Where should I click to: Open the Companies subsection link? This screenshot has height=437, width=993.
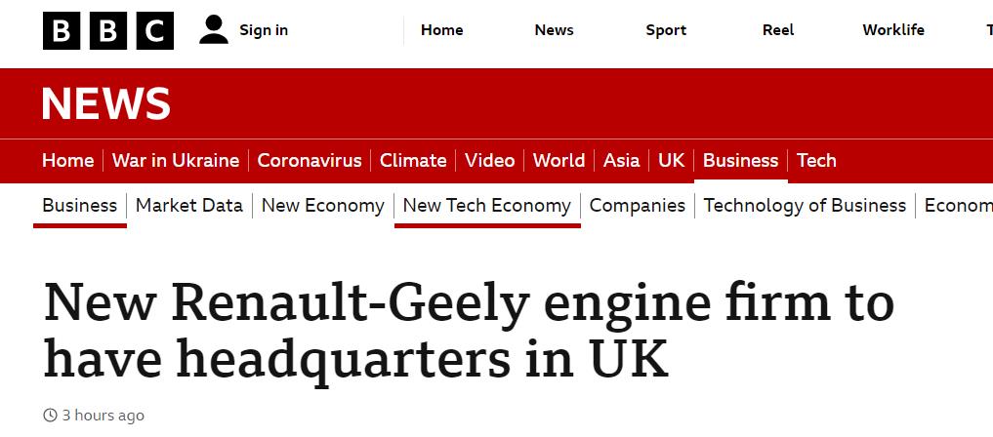(638, 206)
